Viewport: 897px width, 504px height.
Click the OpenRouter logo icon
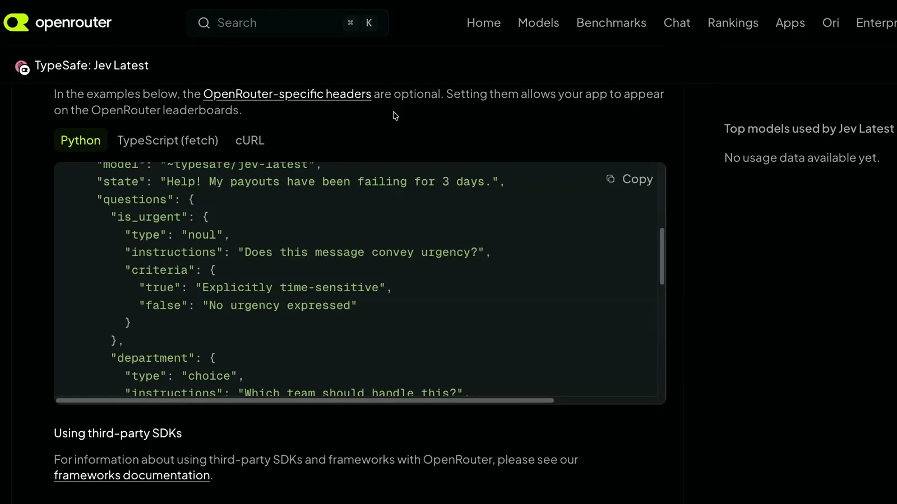(16, 22)
